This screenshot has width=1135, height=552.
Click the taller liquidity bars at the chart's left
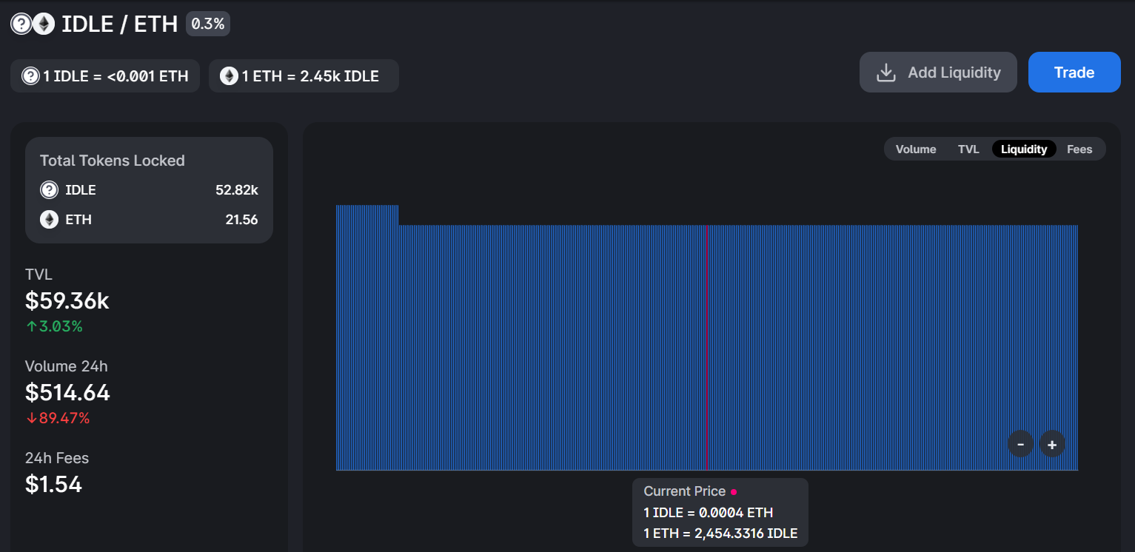(x=366, y=215)
